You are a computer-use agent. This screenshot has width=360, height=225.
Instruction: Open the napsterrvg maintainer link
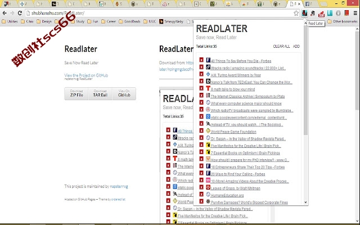[x=119, y=186]
